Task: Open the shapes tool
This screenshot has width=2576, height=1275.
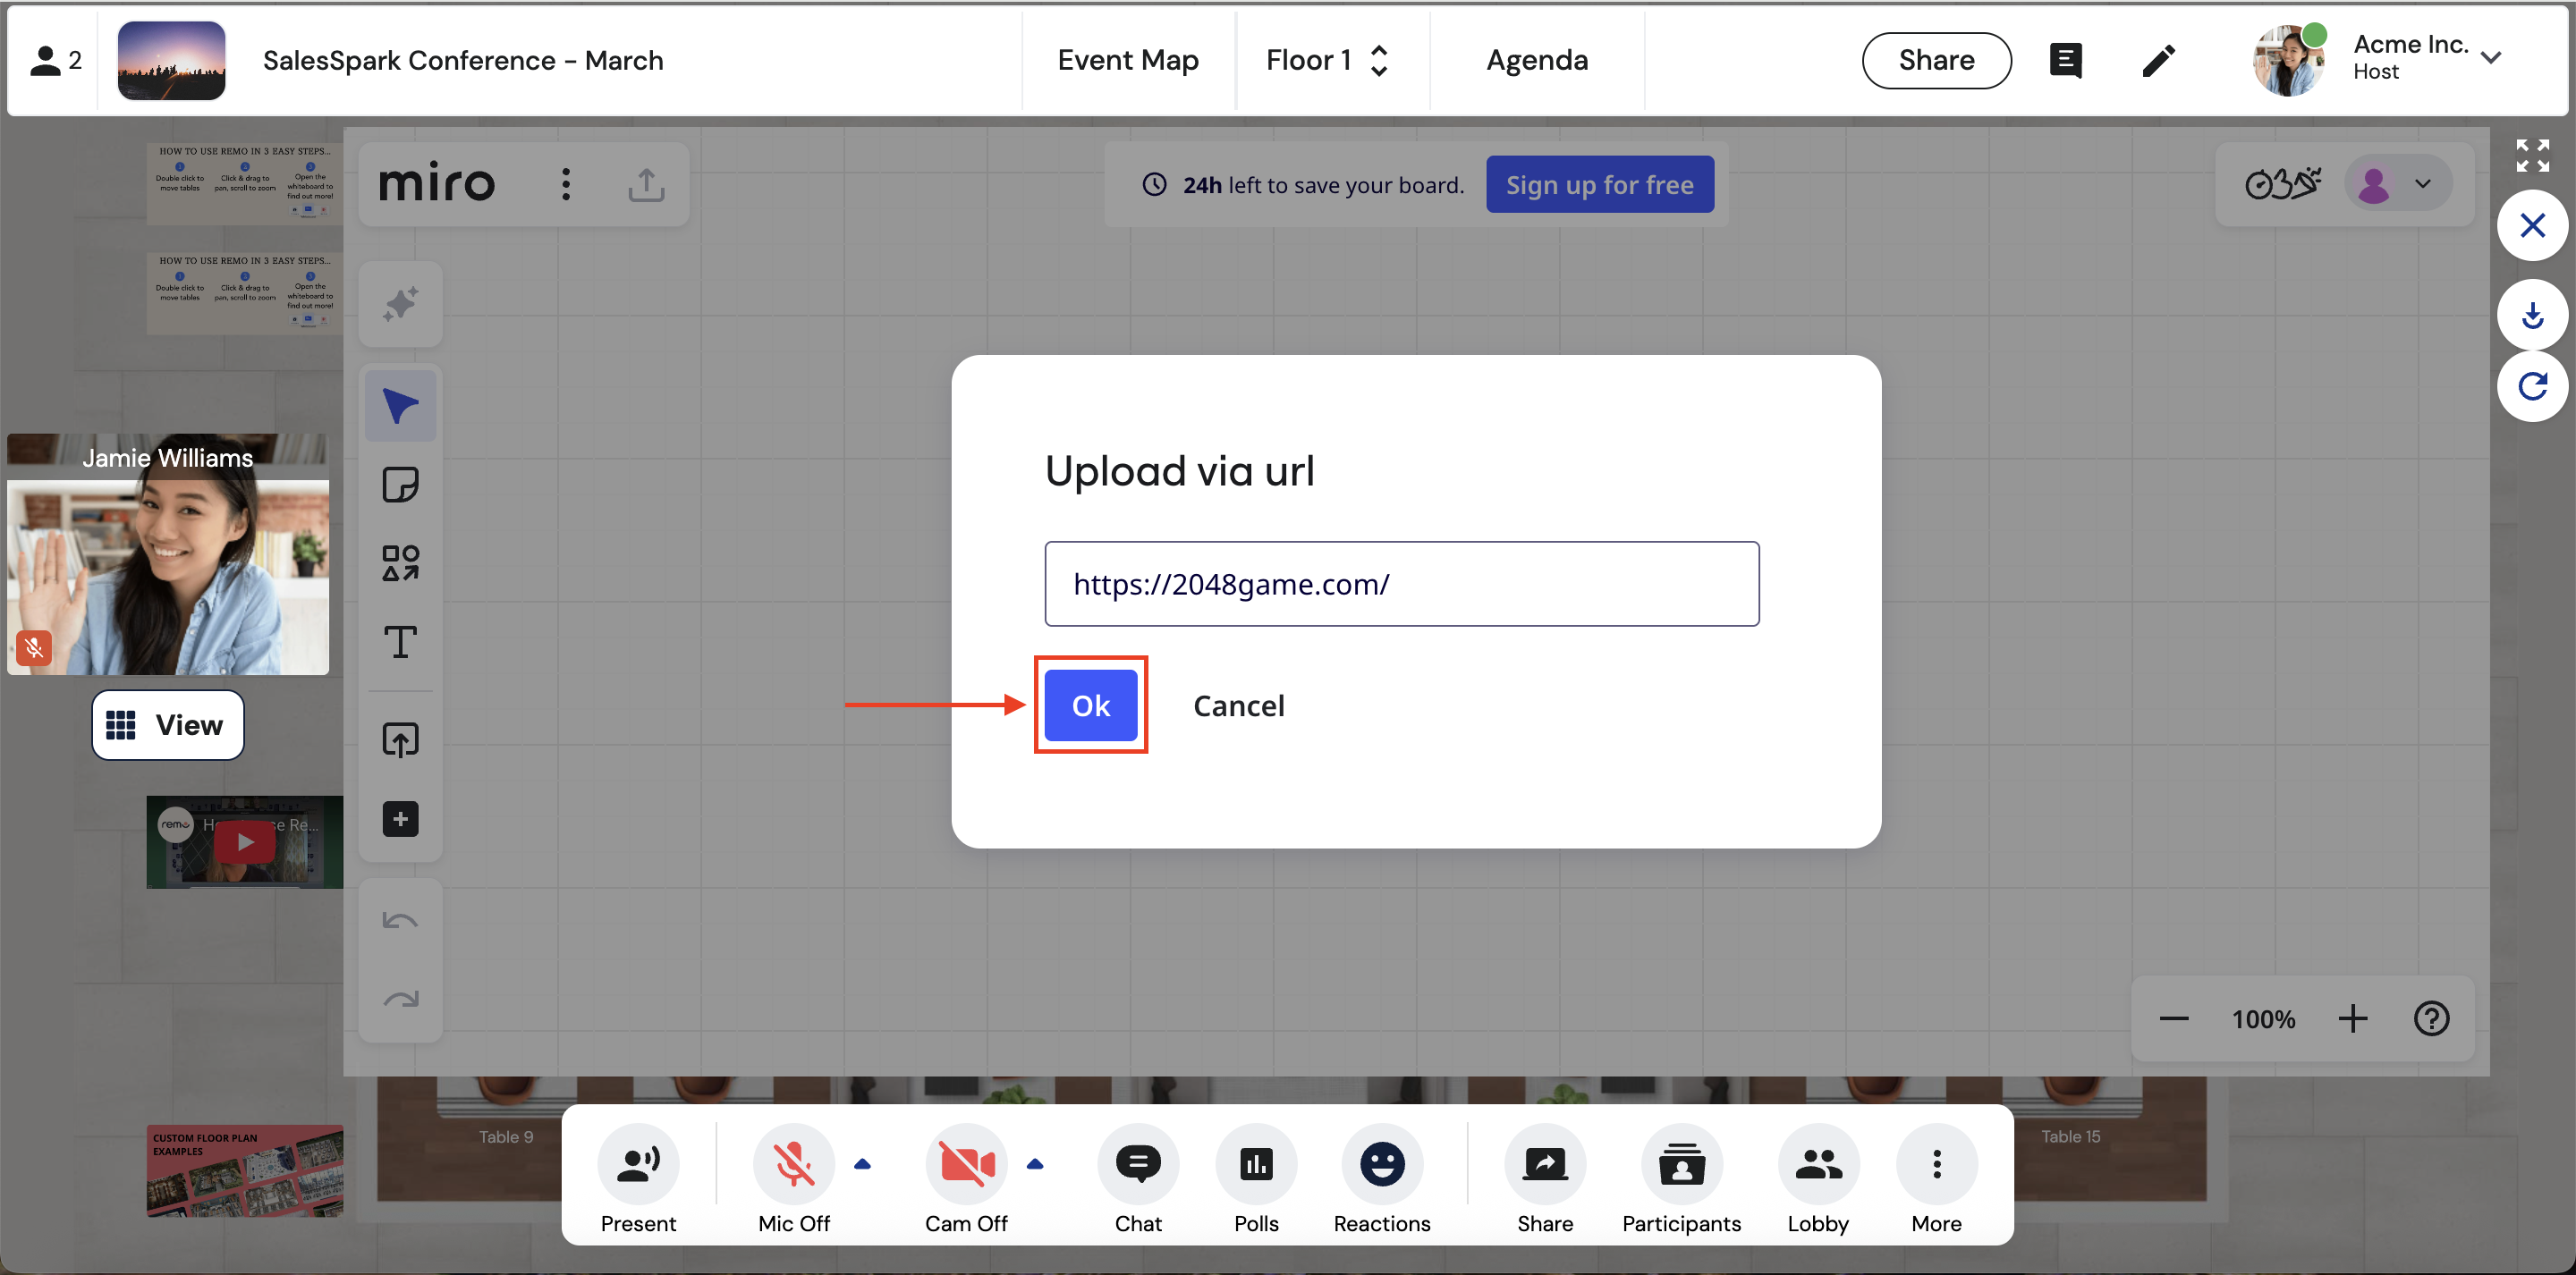Action: 400,563
